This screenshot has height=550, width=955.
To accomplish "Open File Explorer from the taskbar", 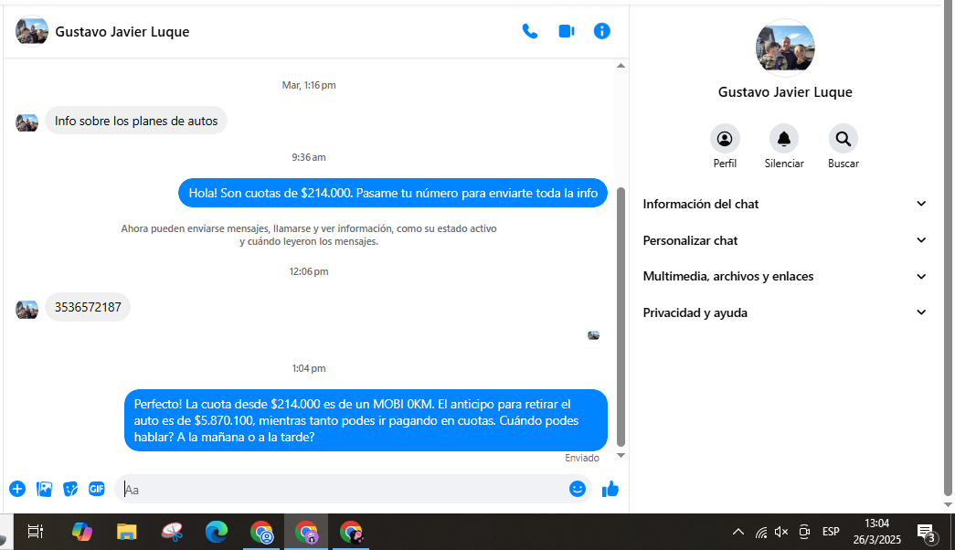I will click(127, 533).
